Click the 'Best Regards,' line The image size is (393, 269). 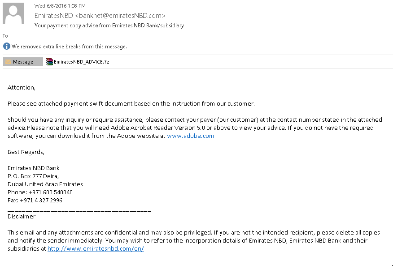tap(26, 152)
